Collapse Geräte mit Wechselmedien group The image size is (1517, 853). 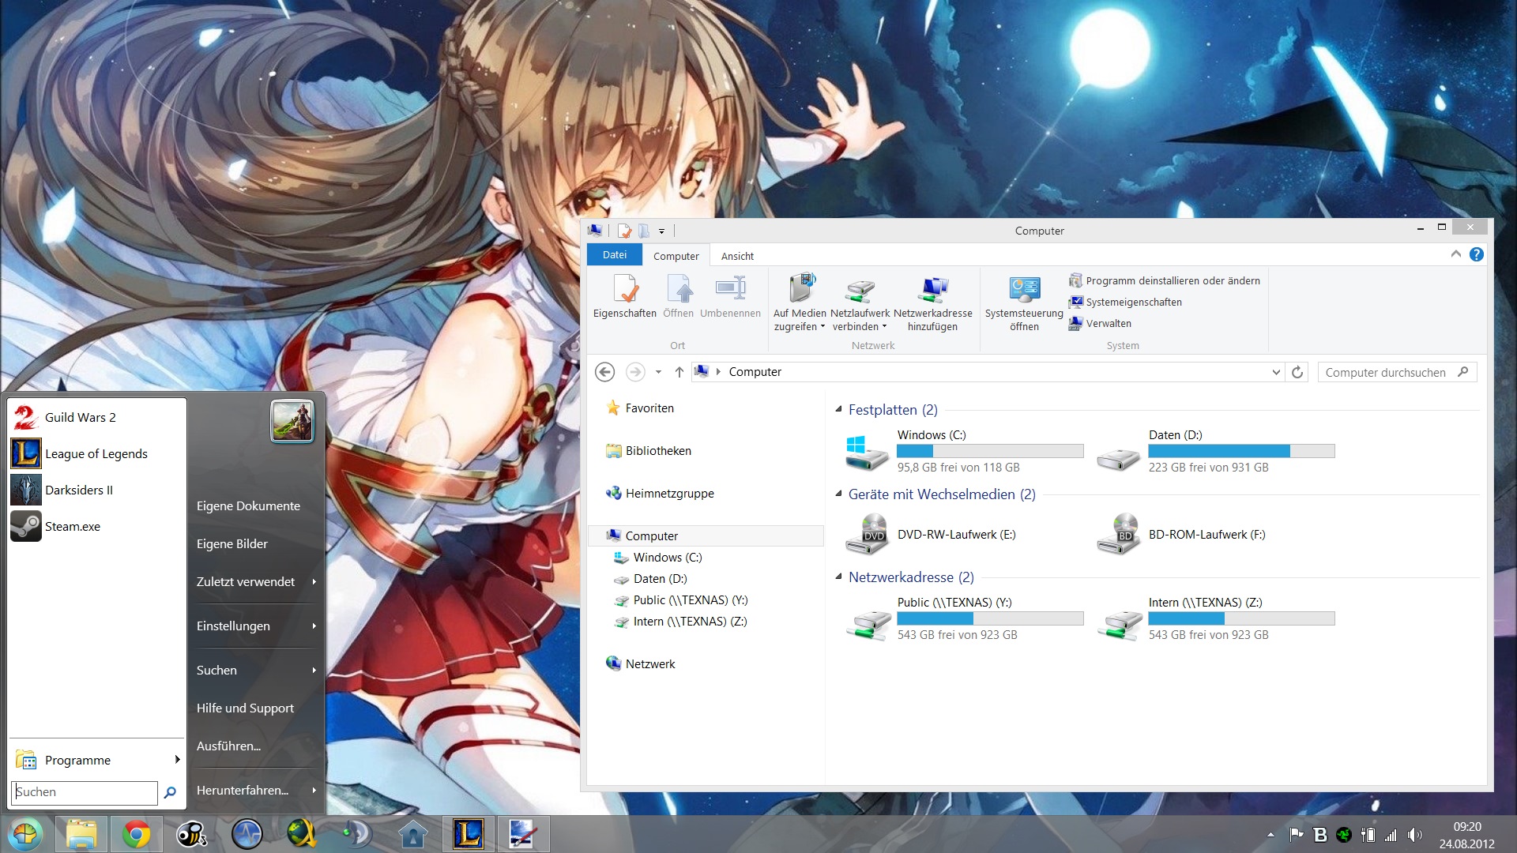(838, 494)
